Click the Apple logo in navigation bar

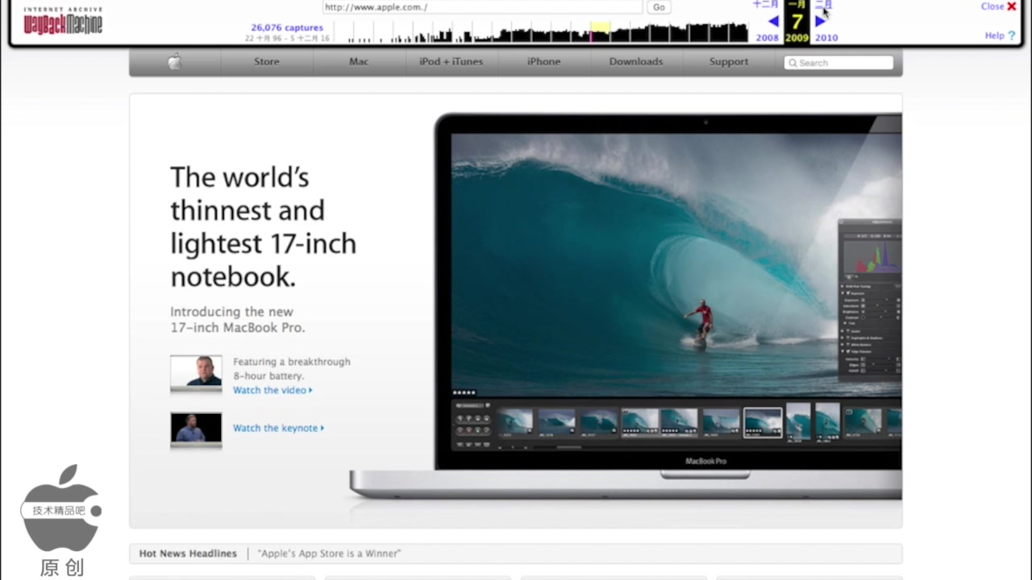click(175, 62)
